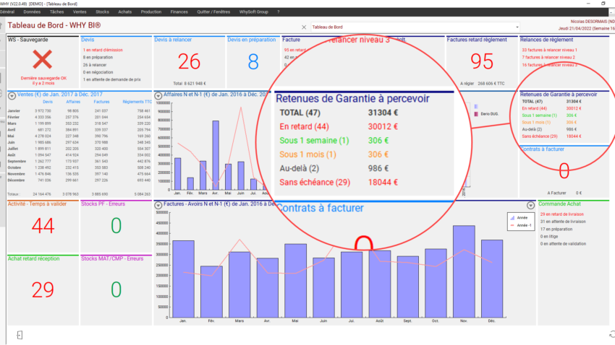Open Stocks MAT/CMP - Erreurs tile
This screenshot has width=615, height=345.
click(x=116, y=289)
